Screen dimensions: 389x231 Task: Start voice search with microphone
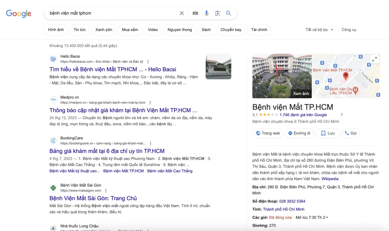(x=206, y=13)
